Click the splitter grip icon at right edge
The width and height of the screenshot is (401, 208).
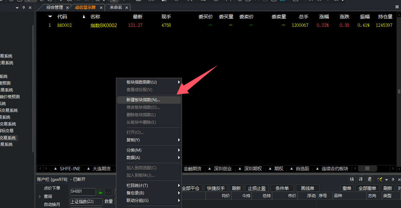pos(399,91)
